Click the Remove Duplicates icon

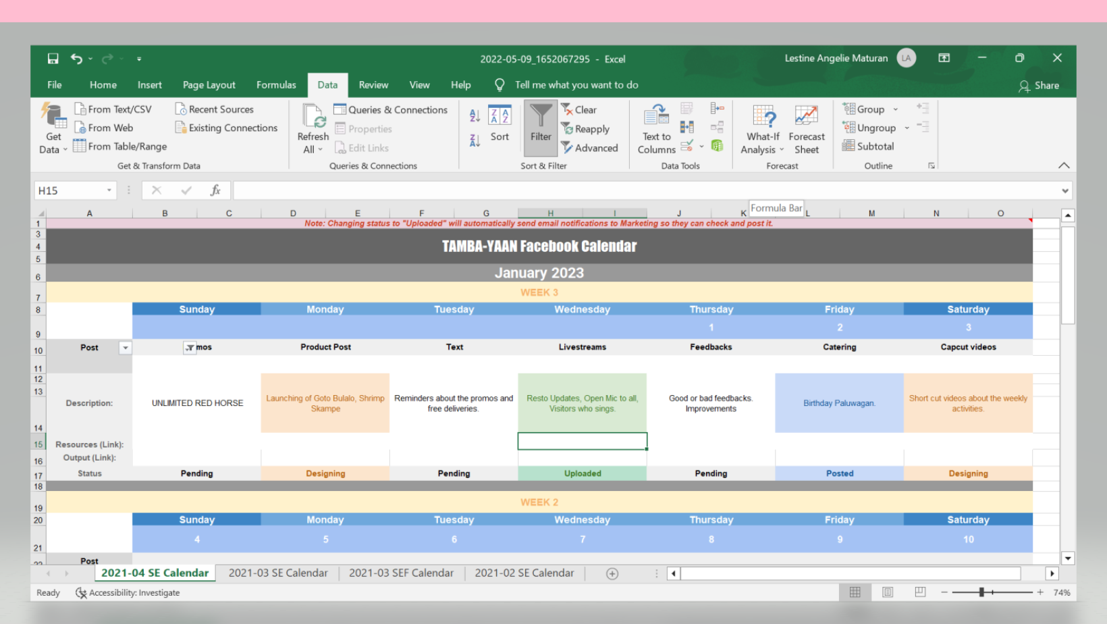tap(687, 127)
